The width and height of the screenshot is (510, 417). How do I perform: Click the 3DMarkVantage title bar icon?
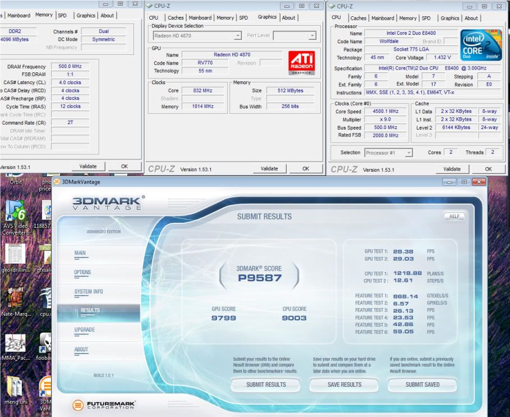(x=57, y=182)
